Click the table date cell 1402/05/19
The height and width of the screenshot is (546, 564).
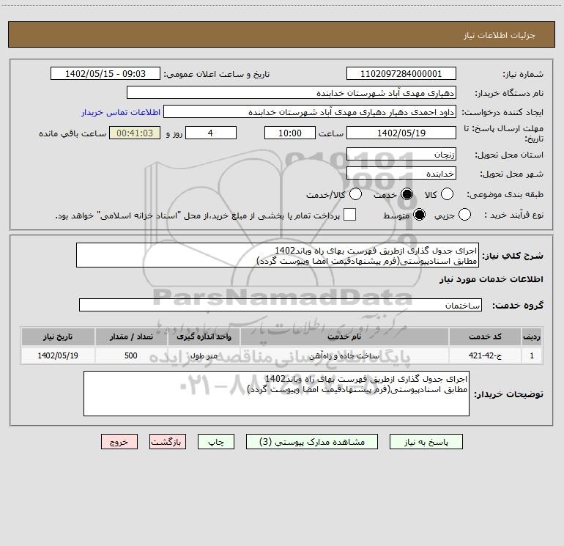pos(58,355)
